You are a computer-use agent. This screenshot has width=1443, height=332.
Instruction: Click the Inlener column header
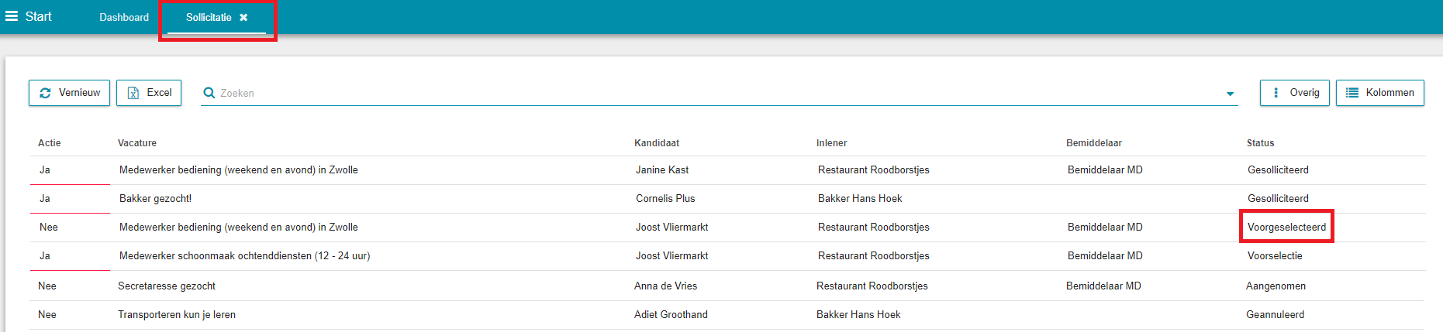tap(831, 143)
